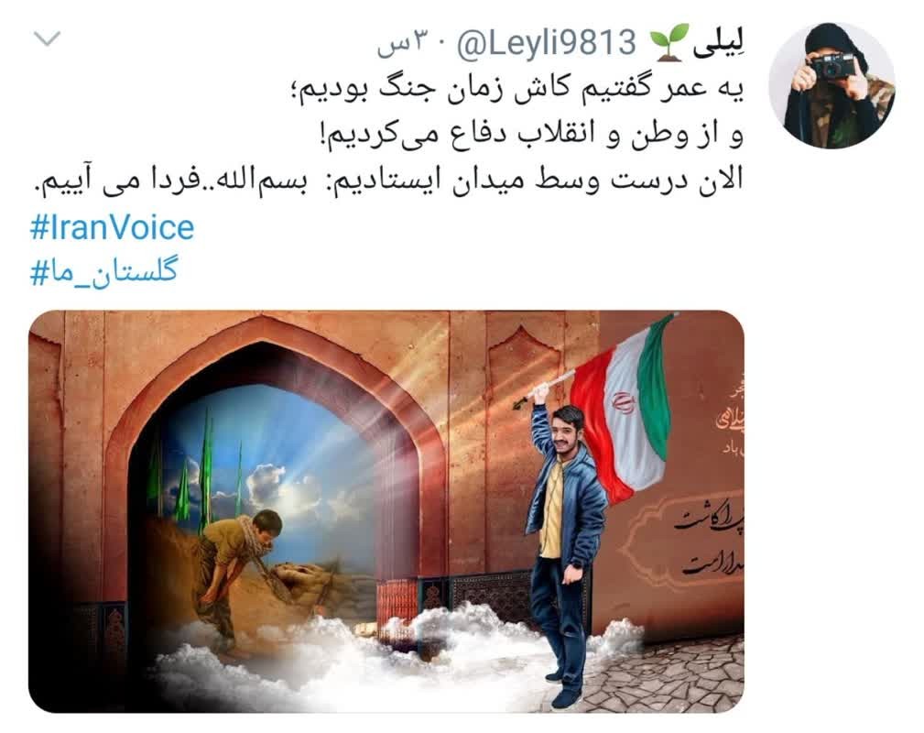Click the tweet line ending فردا می آییم
924x733 pixels.
tap(386, 180)
